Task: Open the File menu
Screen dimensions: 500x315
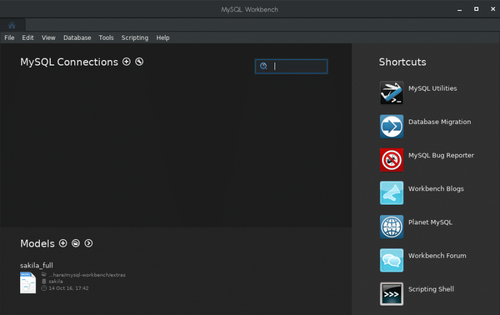Action: [9, 38]
